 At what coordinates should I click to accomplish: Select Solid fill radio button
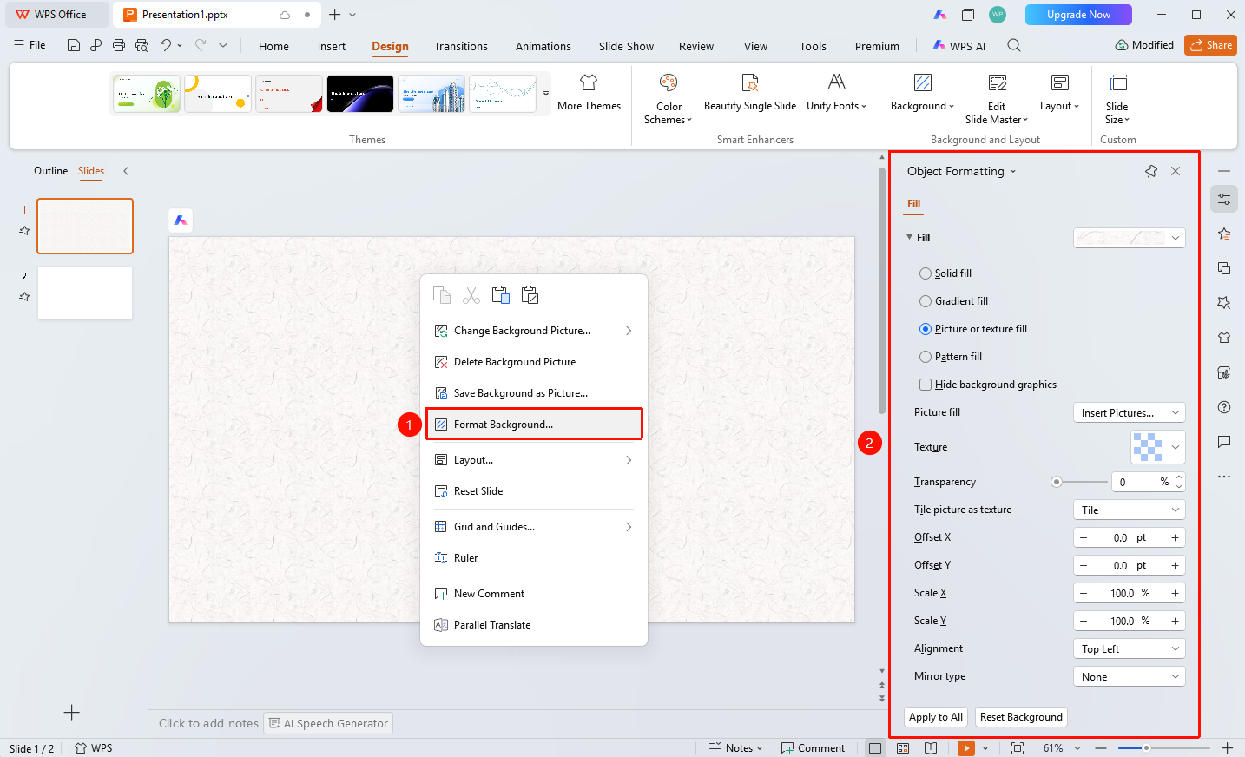926,273
